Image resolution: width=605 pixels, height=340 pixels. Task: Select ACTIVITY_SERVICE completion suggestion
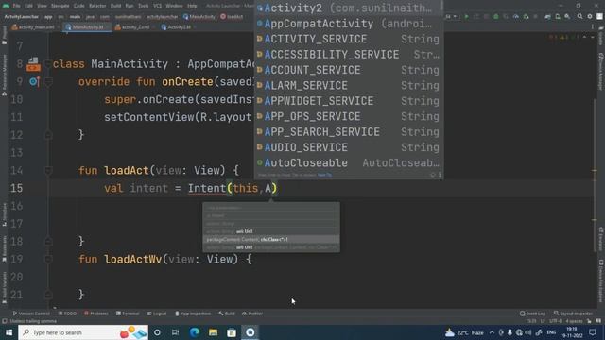click(x=348, y=39)
